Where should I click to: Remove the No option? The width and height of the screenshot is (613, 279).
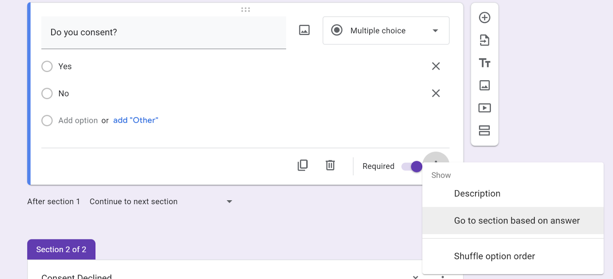point(436,93)
